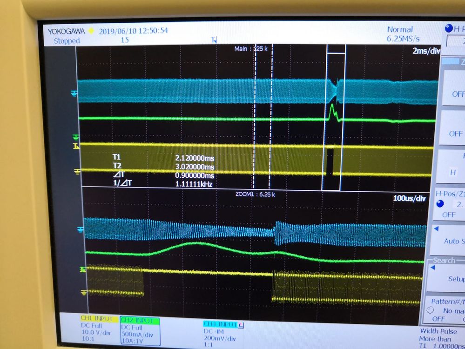Click the trigger level marker in zoom window
Image resolution: width=465 pixels, height=349 pixels.
83,269
